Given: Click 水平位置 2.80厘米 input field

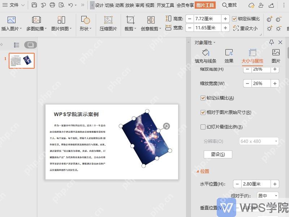Looking at the screenshot, I should pyautogui.click(x=256, y=184).
